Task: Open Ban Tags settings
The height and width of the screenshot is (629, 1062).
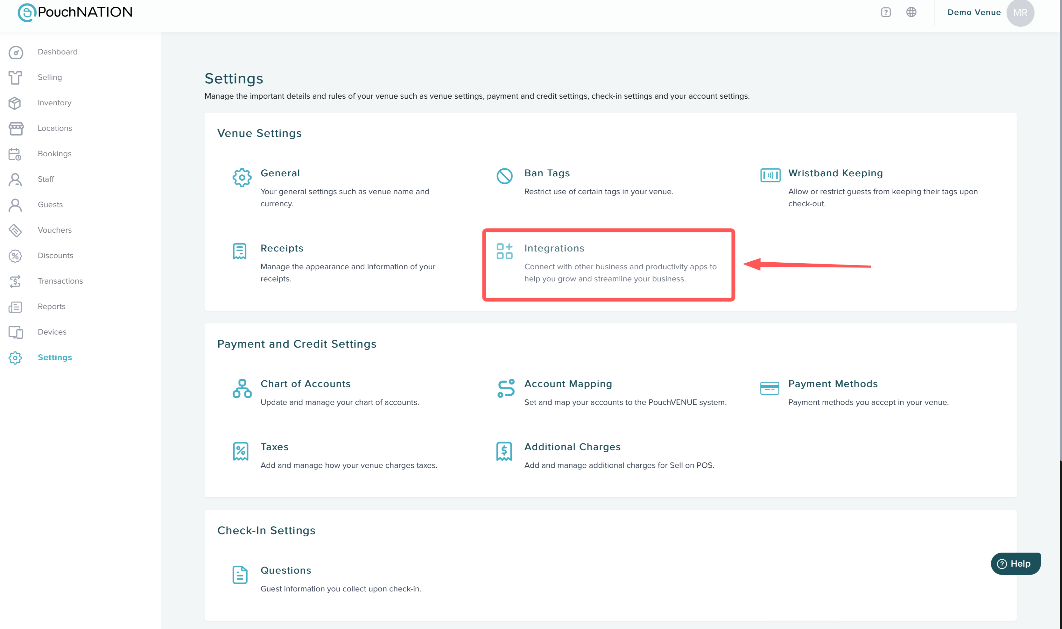Action: 547,173
